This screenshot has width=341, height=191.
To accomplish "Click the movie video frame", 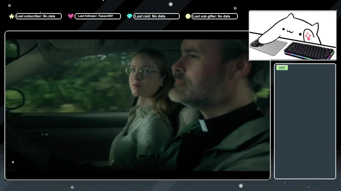I will click(137, 105).
